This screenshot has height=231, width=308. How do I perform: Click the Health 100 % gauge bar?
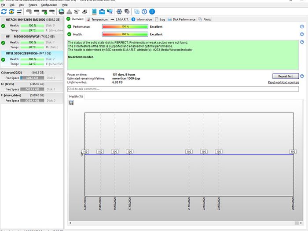125,34
